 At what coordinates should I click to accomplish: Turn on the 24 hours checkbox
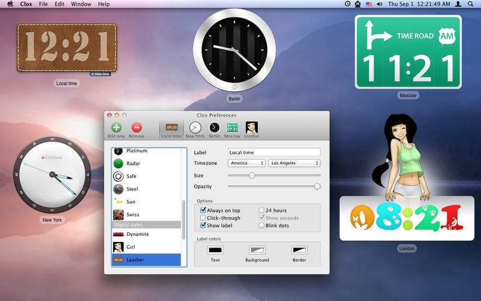click(262, 211)
